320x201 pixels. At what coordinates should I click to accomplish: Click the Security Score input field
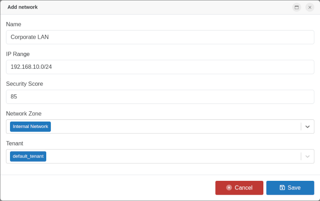(160, 97)
